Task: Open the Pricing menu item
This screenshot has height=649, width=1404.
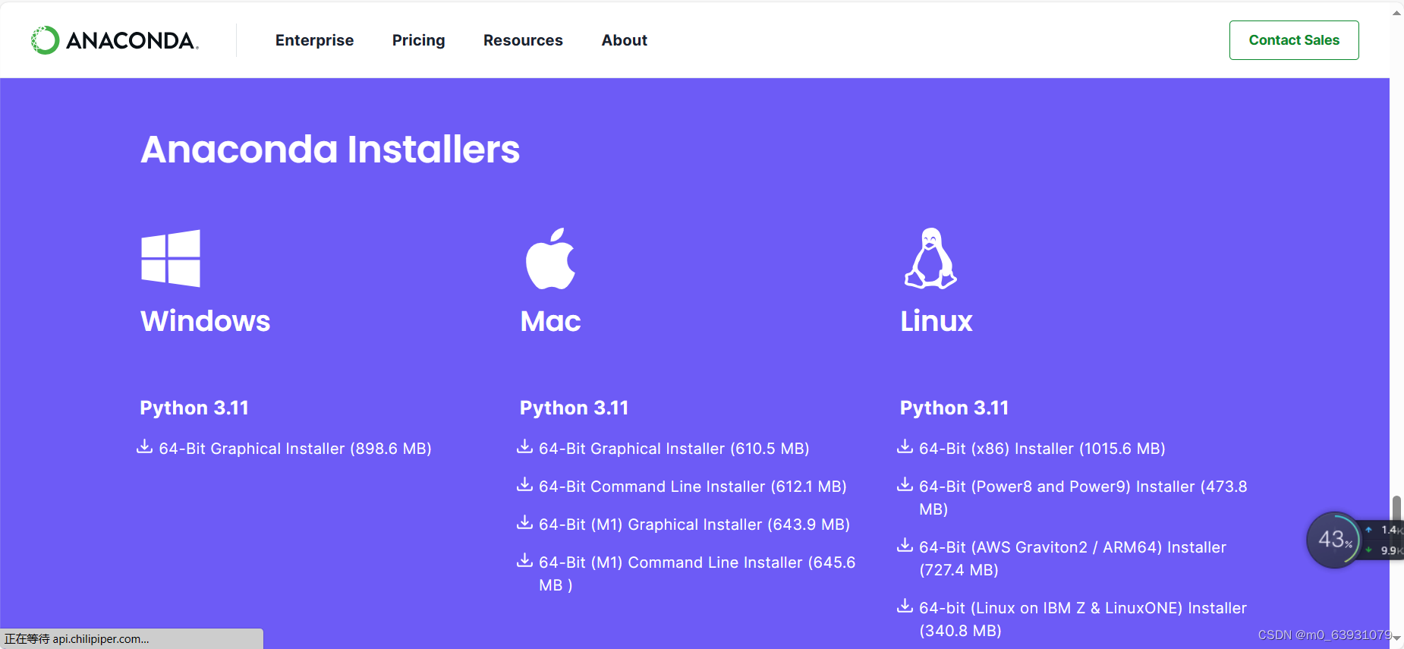Action: (x=418, y=40)
